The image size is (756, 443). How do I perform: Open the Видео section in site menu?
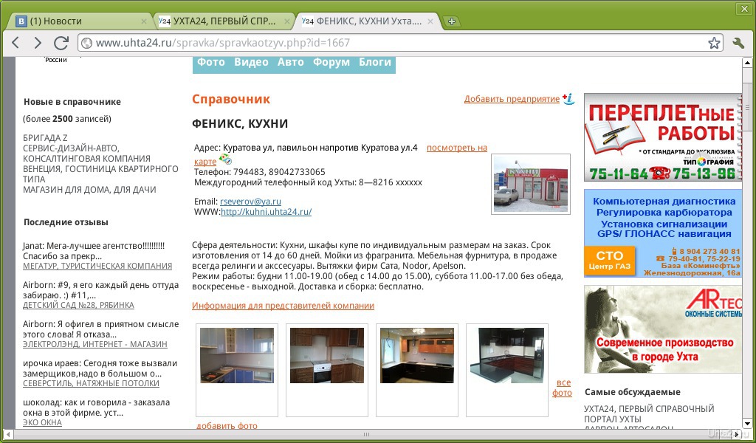click(x=251, y=62)
